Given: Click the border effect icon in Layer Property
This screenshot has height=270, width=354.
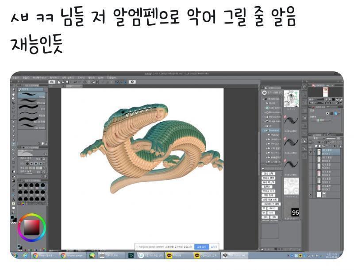Looking at the screenshot, I should (327, 113).
